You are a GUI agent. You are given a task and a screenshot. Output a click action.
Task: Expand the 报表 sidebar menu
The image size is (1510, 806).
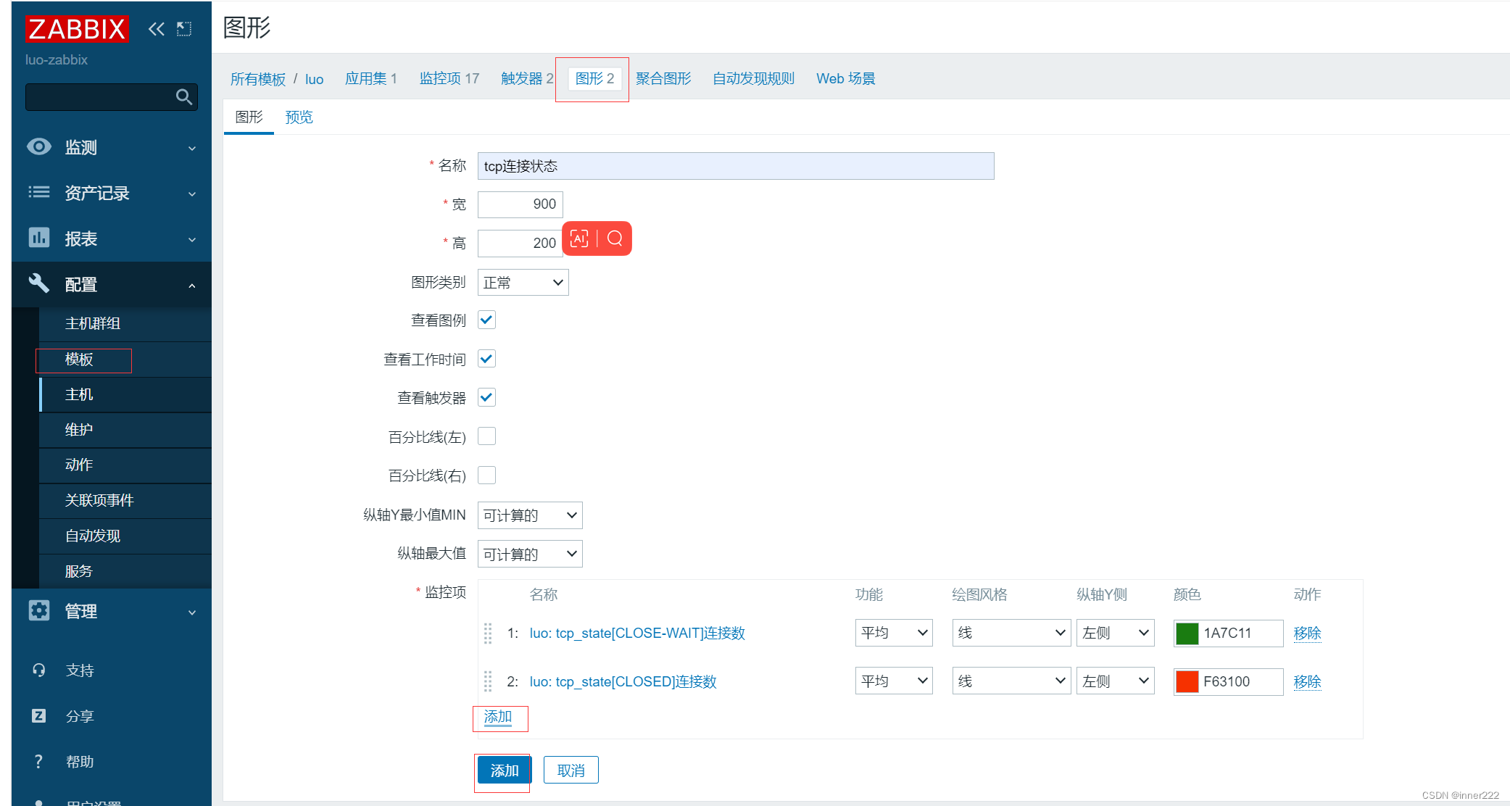point(112,238)
